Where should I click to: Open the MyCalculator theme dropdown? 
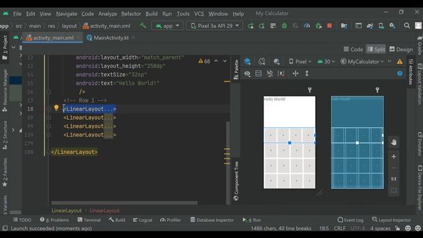(362, 61)
